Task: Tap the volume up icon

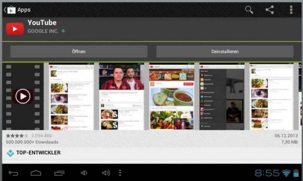Action: pos(106,173)
